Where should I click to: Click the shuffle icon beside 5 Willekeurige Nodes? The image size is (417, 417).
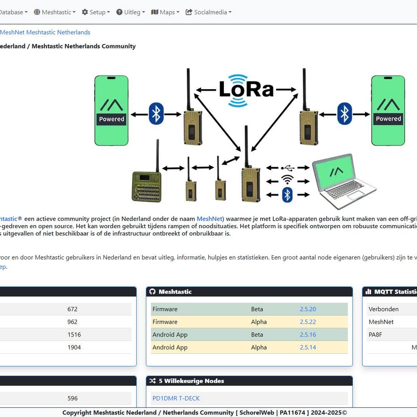[152, 381]
